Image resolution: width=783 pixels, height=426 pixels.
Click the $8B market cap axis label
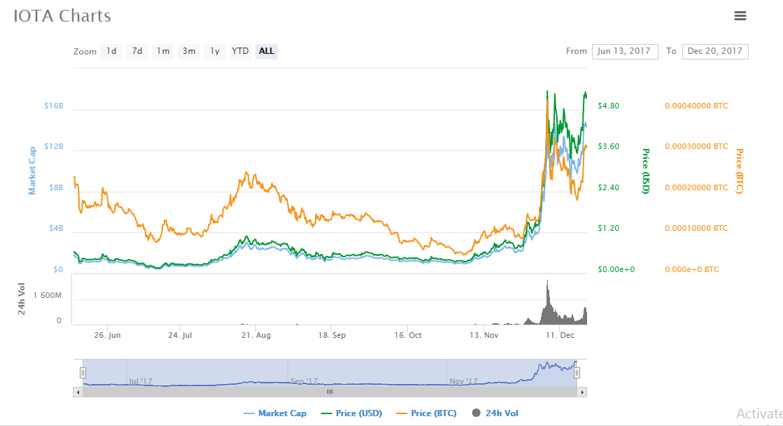click(x=56, y=187)
